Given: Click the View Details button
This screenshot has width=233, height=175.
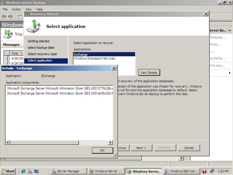Looking at the screenshot, I should tap(149, 72).
